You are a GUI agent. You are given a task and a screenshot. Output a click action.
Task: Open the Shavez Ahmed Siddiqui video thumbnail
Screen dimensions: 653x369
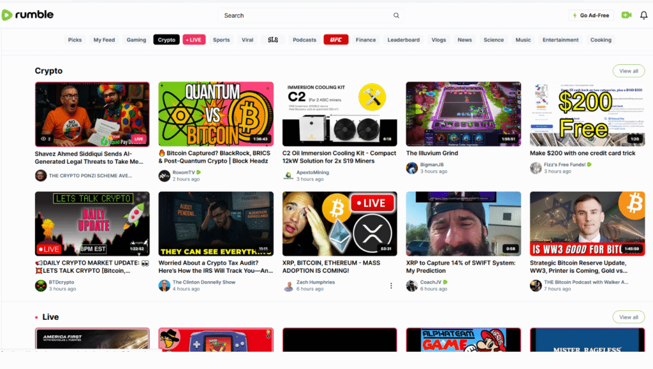(92, 114)
